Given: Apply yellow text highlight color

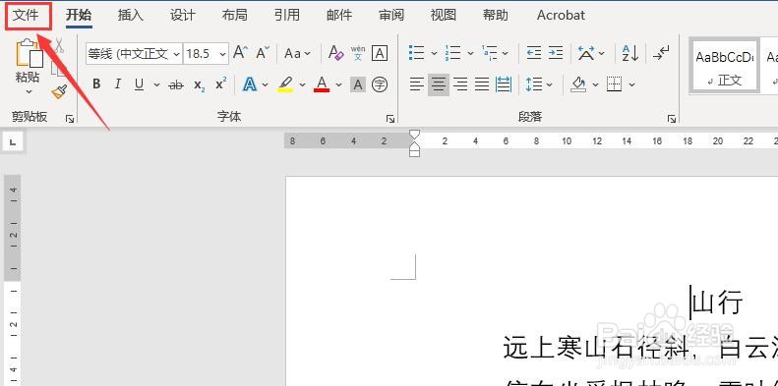Looking at the screenshot, I should 285,84.
